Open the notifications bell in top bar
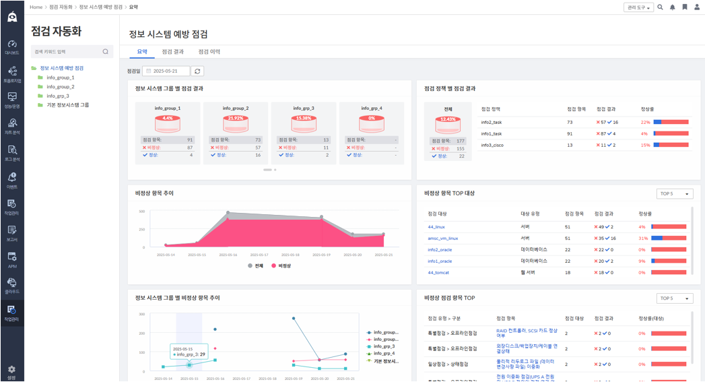 [672, 7]
